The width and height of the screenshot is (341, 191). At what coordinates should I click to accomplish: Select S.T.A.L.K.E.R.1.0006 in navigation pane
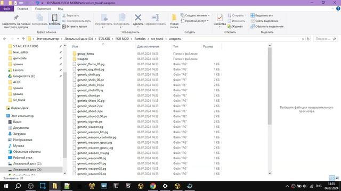click(26, 46)
